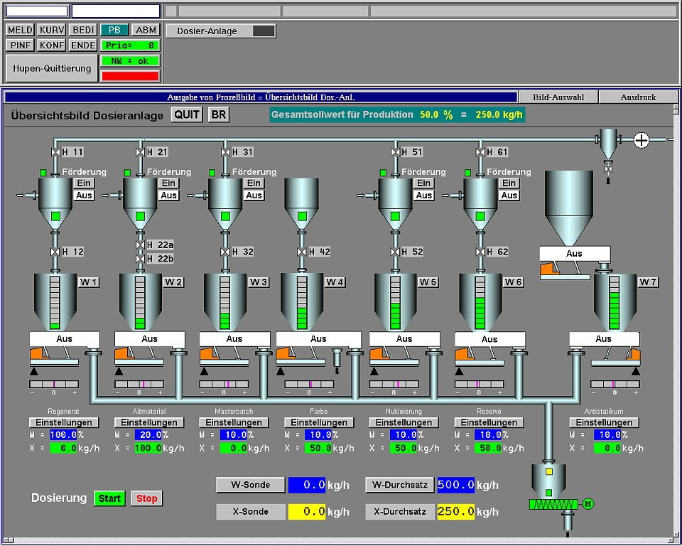Image resolution: width=682 pixels, height=546 pixels.
Task: Open the Bild-Auswahl menu
Action: [x=558, y=97]
